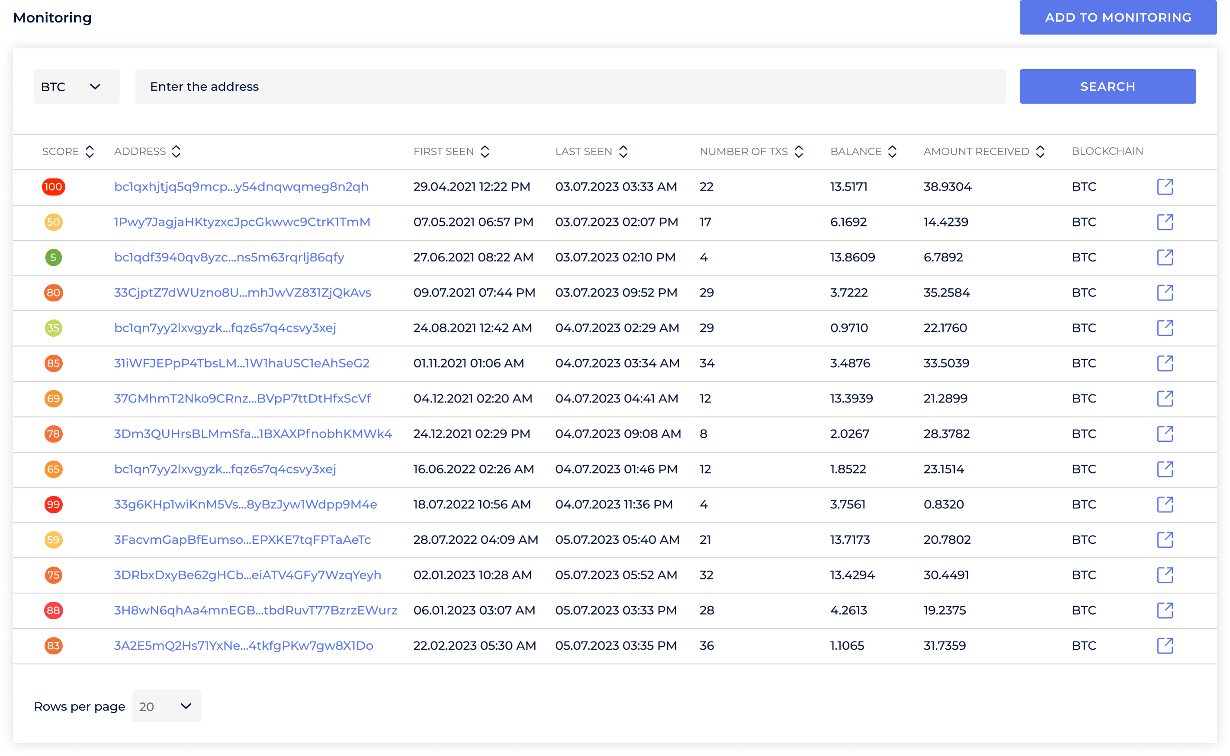Sort the table by Balance

pyautogui.click(x=892, y=151)
